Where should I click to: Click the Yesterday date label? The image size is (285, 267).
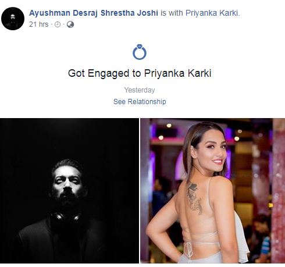pos(140,90)
